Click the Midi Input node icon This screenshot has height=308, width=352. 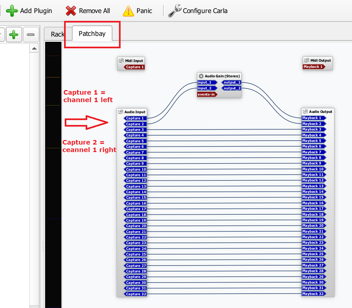[121, 61]
